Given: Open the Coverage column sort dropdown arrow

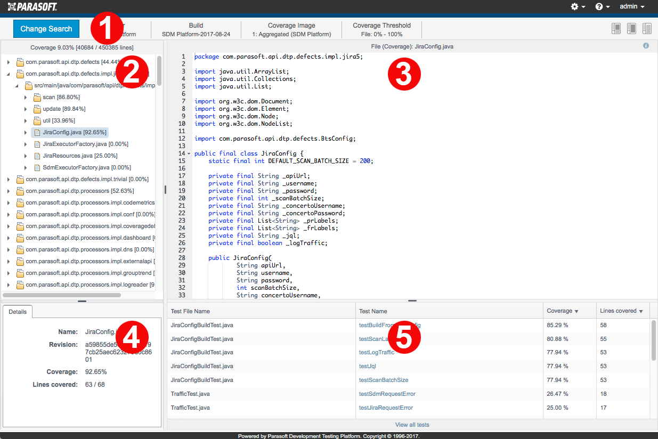Looking at the screenshot, I should (x=576, y=311).
